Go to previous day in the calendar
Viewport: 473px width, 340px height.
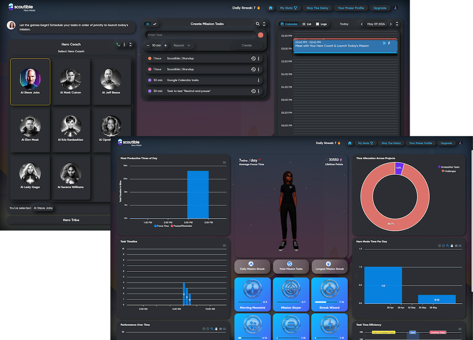[362, 24]
